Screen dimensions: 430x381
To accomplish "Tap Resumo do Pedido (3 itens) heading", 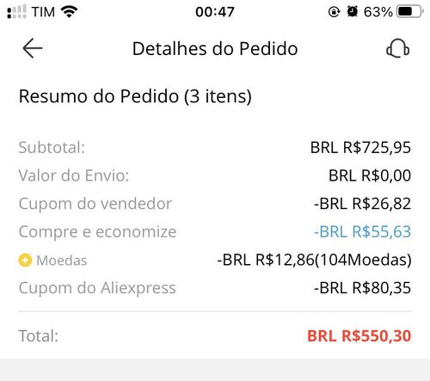I will point(135,96).
